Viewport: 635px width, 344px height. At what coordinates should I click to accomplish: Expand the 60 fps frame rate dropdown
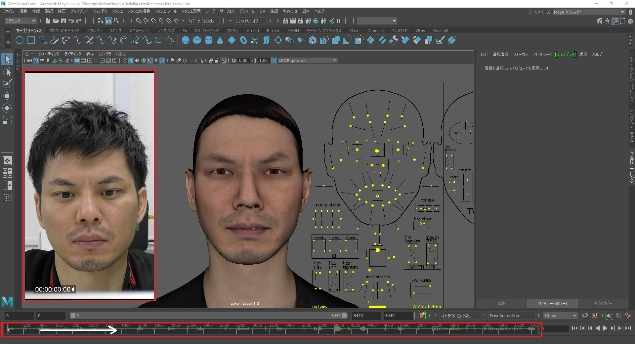click(x=574, y=316)
